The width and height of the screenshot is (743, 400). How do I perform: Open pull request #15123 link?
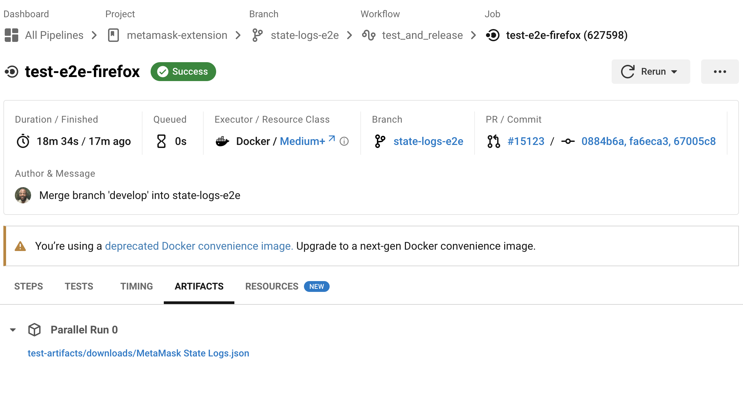click(526, 141)
